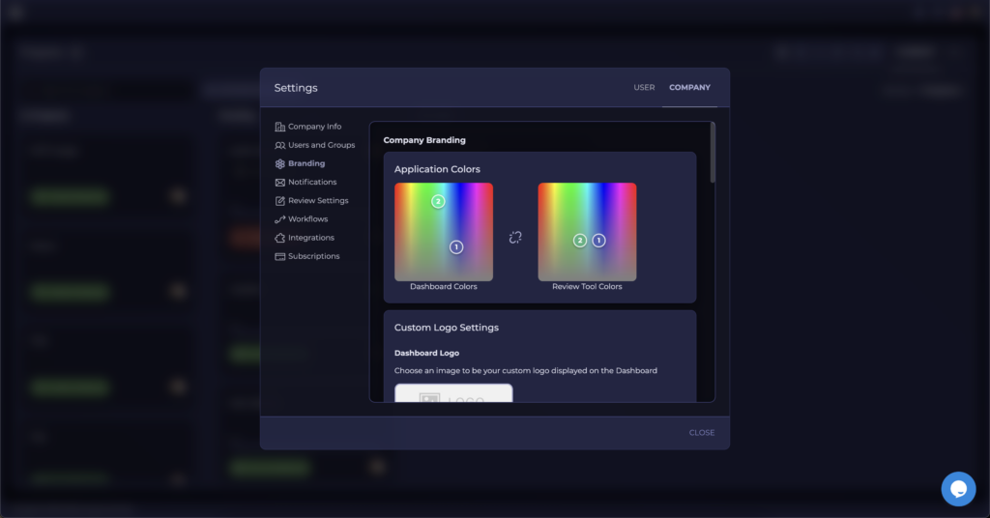This screenshot has width=990, height=518.
Task: Open the Notifications envelope icon
Action: coord(279,183)
